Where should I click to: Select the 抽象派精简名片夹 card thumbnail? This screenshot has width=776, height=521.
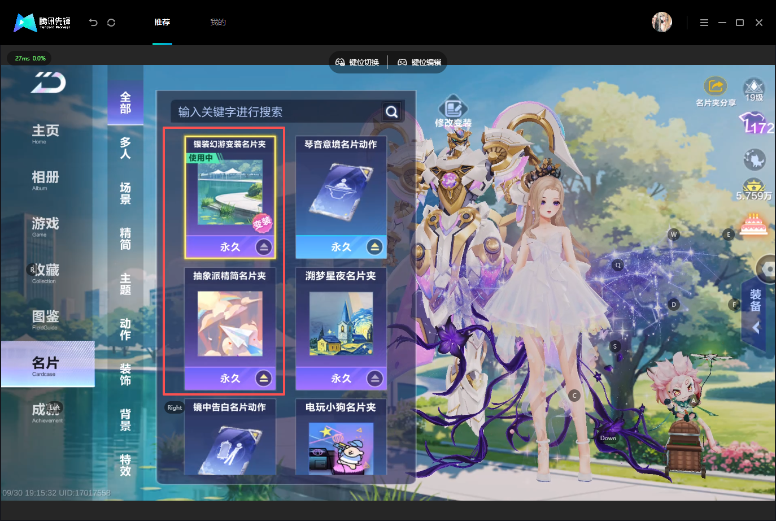(230, 324)
